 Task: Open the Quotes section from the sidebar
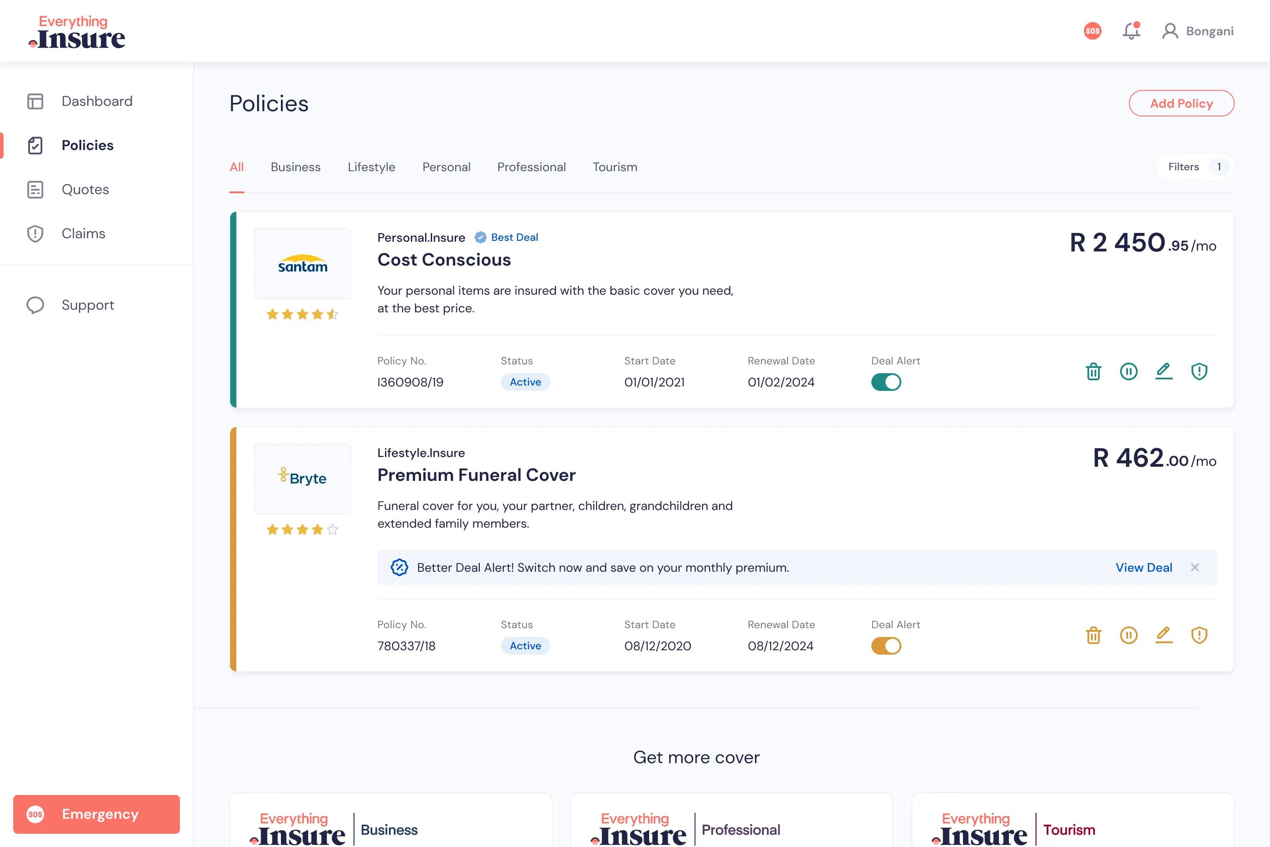pos(34,189)
